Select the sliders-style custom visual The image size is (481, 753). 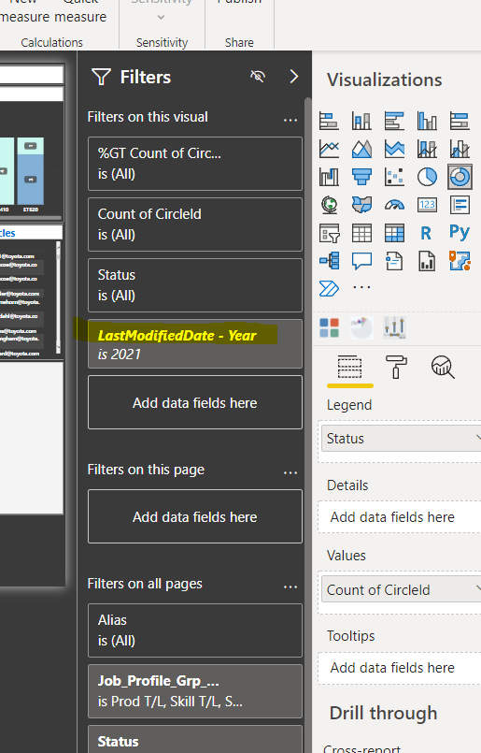click(x=395, y=328)
